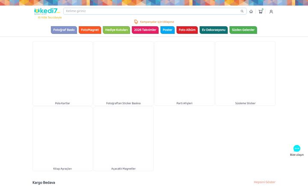The height and width of the screenshot is (193, 308).
Task: Open the Ev Dekorasyonu menu
Action: [213, 30]
